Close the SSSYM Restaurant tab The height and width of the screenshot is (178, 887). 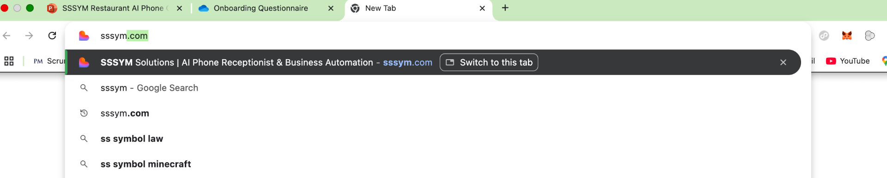click(x=179, y=8)
